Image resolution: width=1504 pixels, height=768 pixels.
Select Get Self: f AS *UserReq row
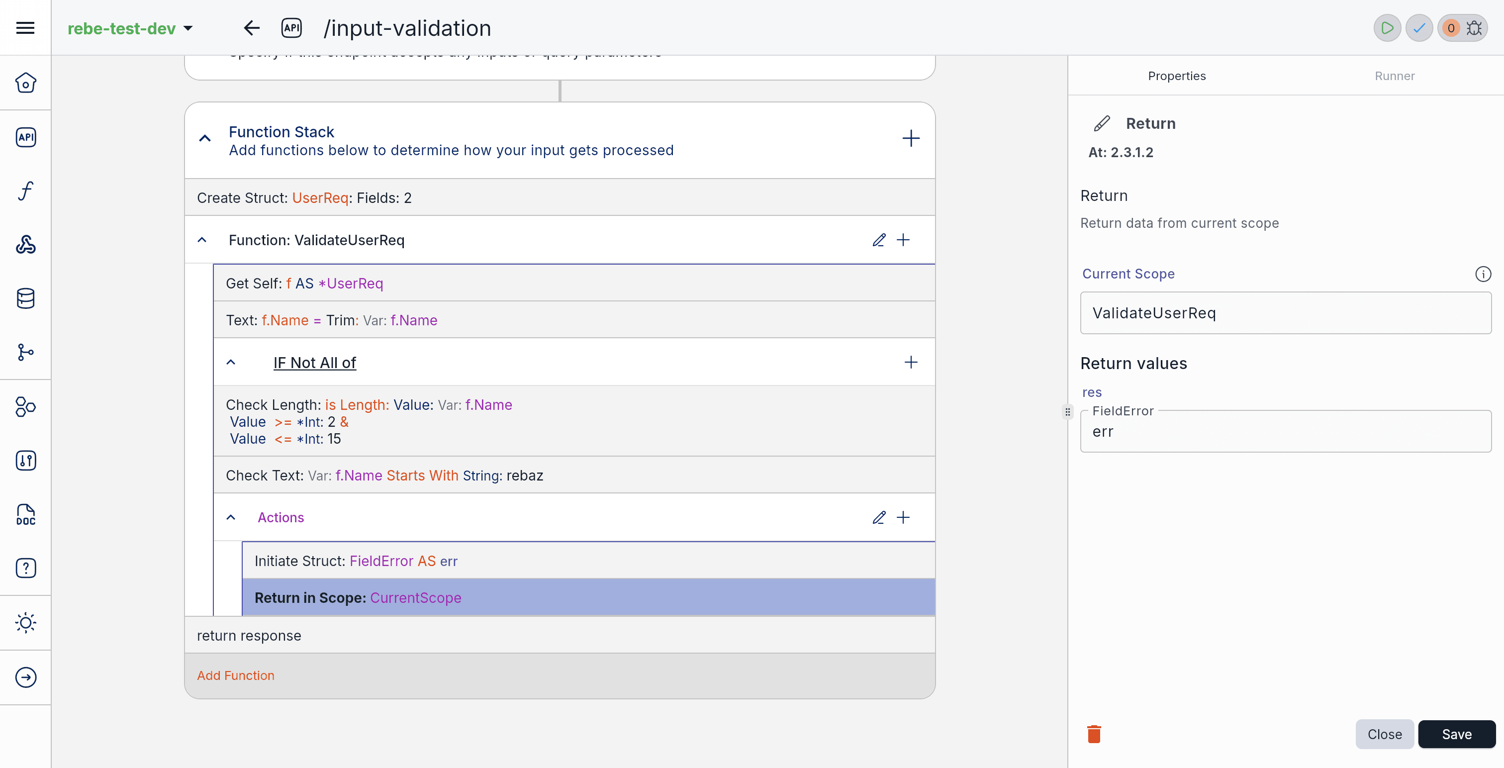(574, 283)
